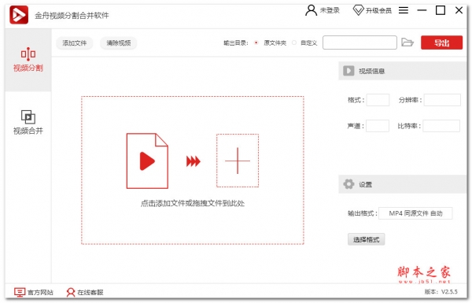
Task: Click the 版本: V2.5.5 text
Action: (x=441, y=291)
